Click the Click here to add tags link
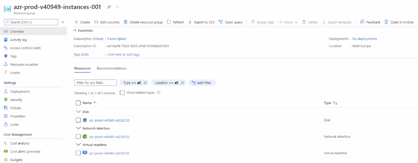The image size is (418, 163). tap(123, 55)
